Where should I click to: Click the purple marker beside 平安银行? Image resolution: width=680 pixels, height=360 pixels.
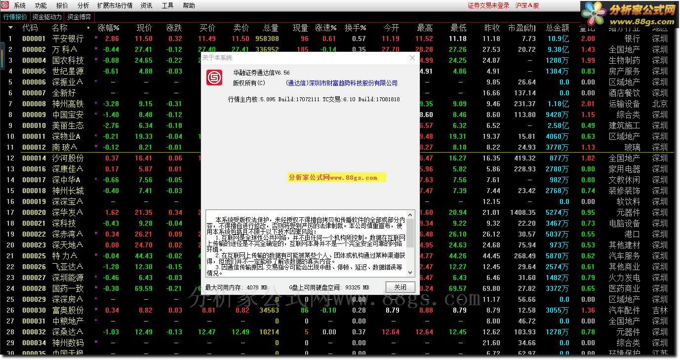pos(96,38)
